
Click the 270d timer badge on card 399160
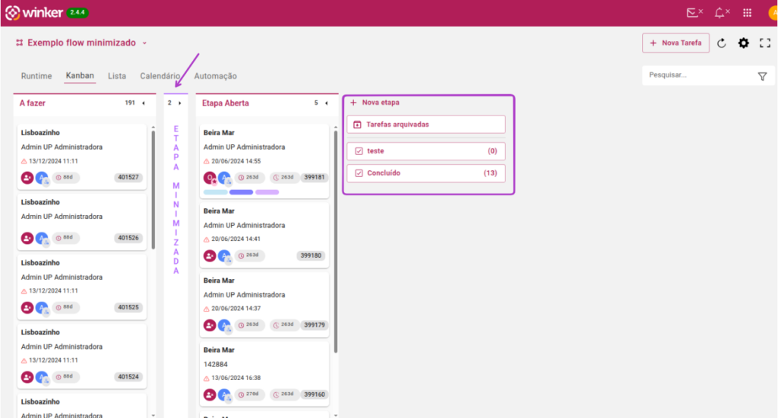point(249,394)
